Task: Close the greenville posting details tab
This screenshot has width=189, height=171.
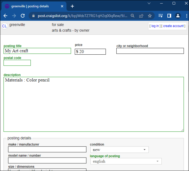Action: tap(62, 6)
